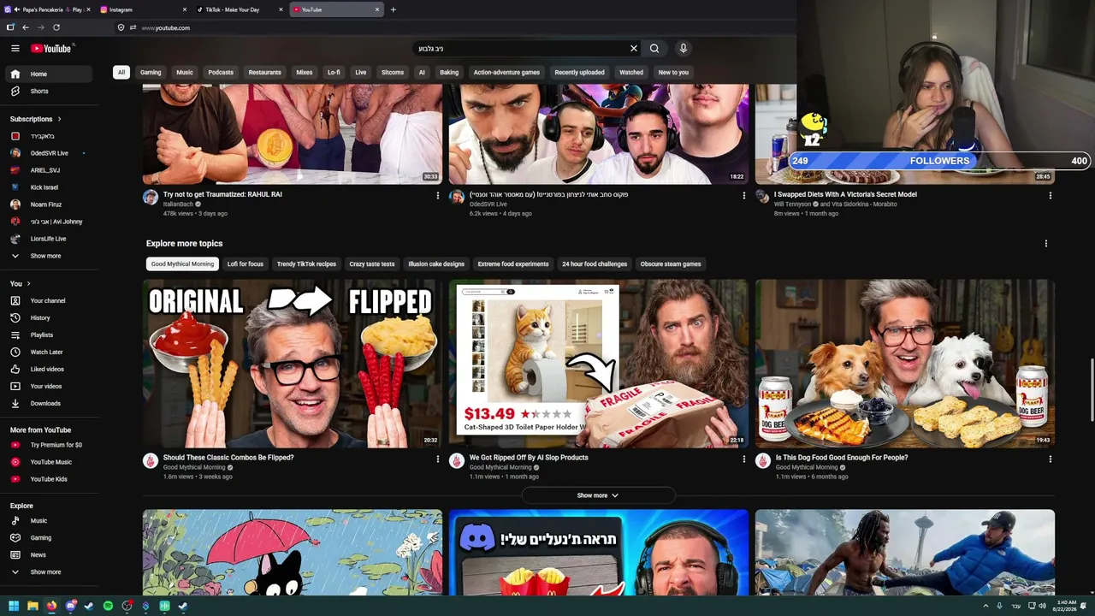Click the browser address bar URL
Image resolution: width=1095 pixels, height=616 pixels.
tap(166, 28)
